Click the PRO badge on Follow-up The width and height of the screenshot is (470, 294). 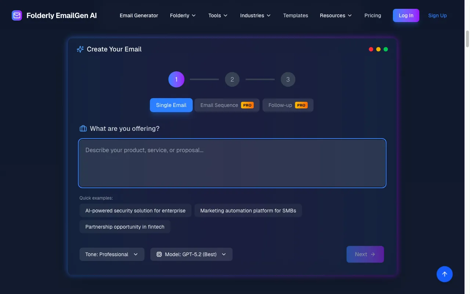[x=301, y=105]
